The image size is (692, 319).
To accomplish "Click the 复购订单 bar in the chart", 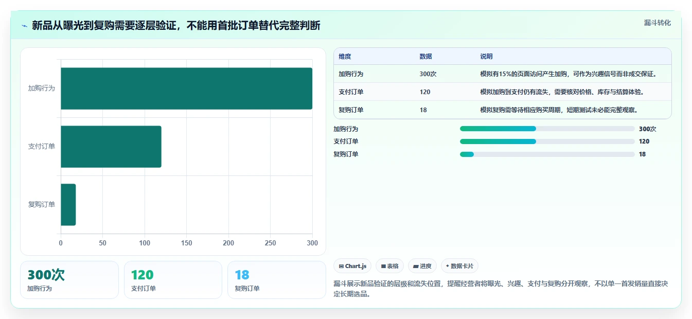I will [68, 205].
